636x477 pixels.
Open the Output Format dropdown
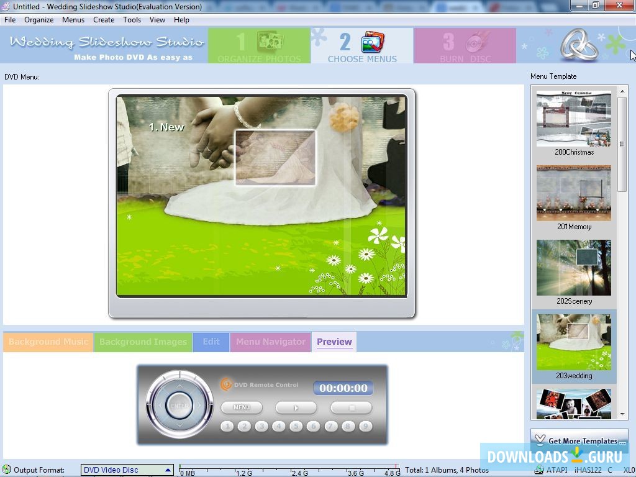pos(127,470)
